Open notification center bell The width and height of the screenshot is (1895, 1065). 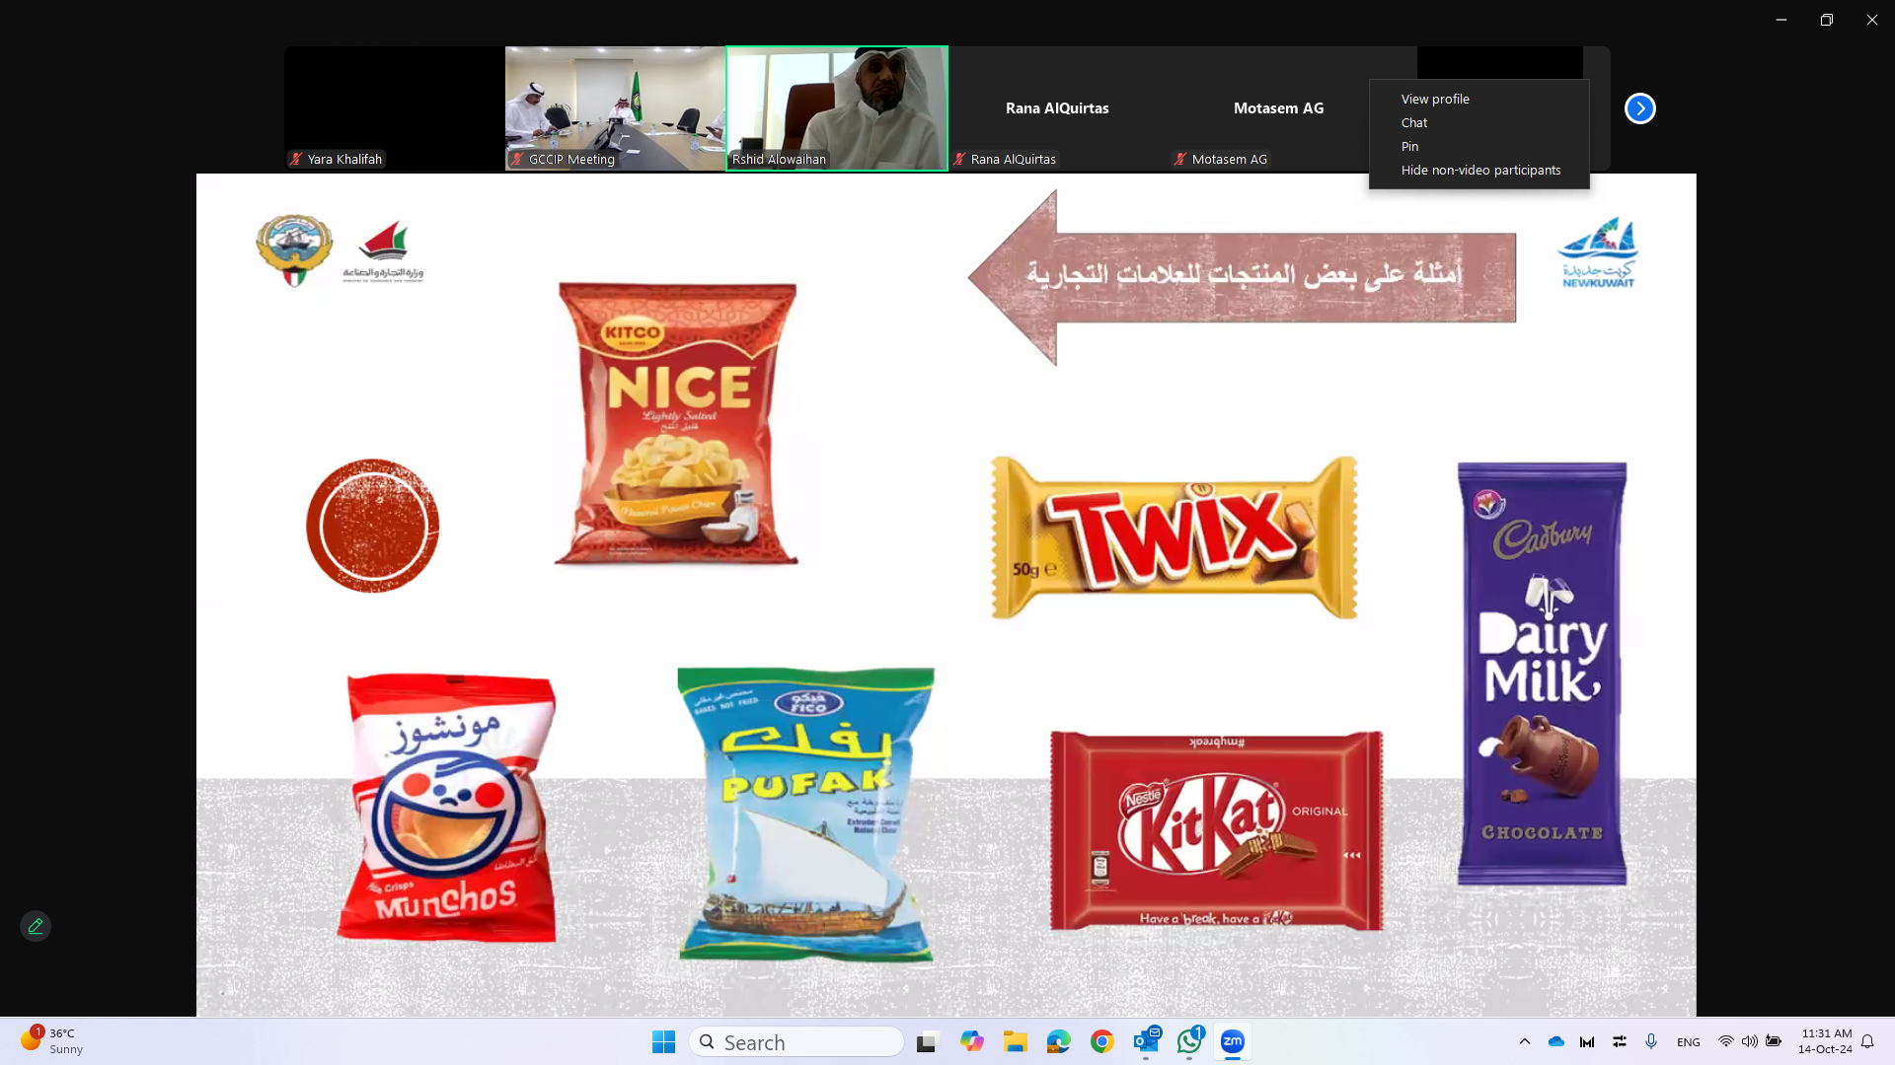(1867, 1041)
